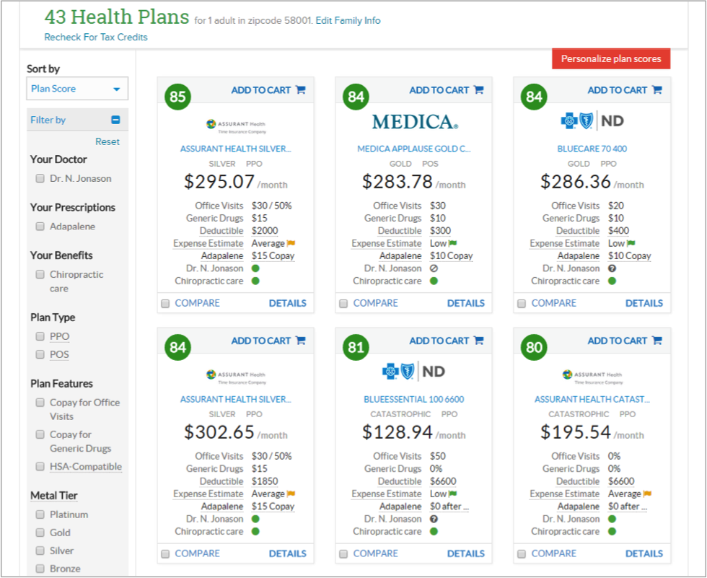Image resolution: width=707 pixels, height=578 pixels.
Task: Click the 85 plan score badge
Action: 177,97
